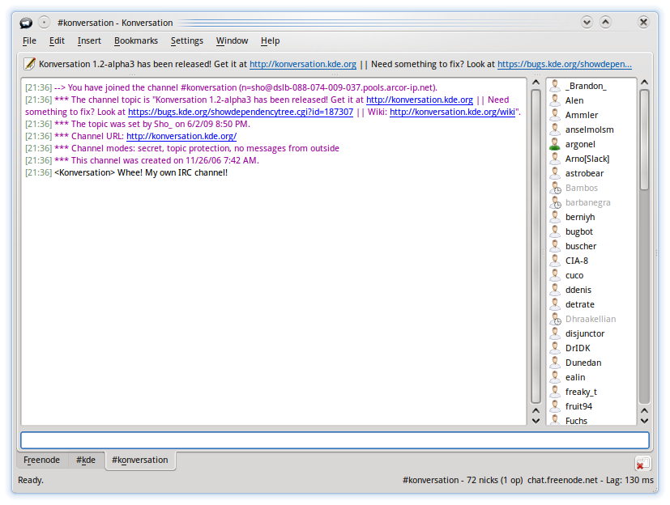Click the user icon next to Alen

(x=555, y=100)
